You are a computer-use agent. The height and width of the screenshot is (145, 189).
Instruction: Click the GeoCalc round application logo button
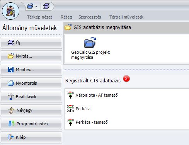coord(11,11)
